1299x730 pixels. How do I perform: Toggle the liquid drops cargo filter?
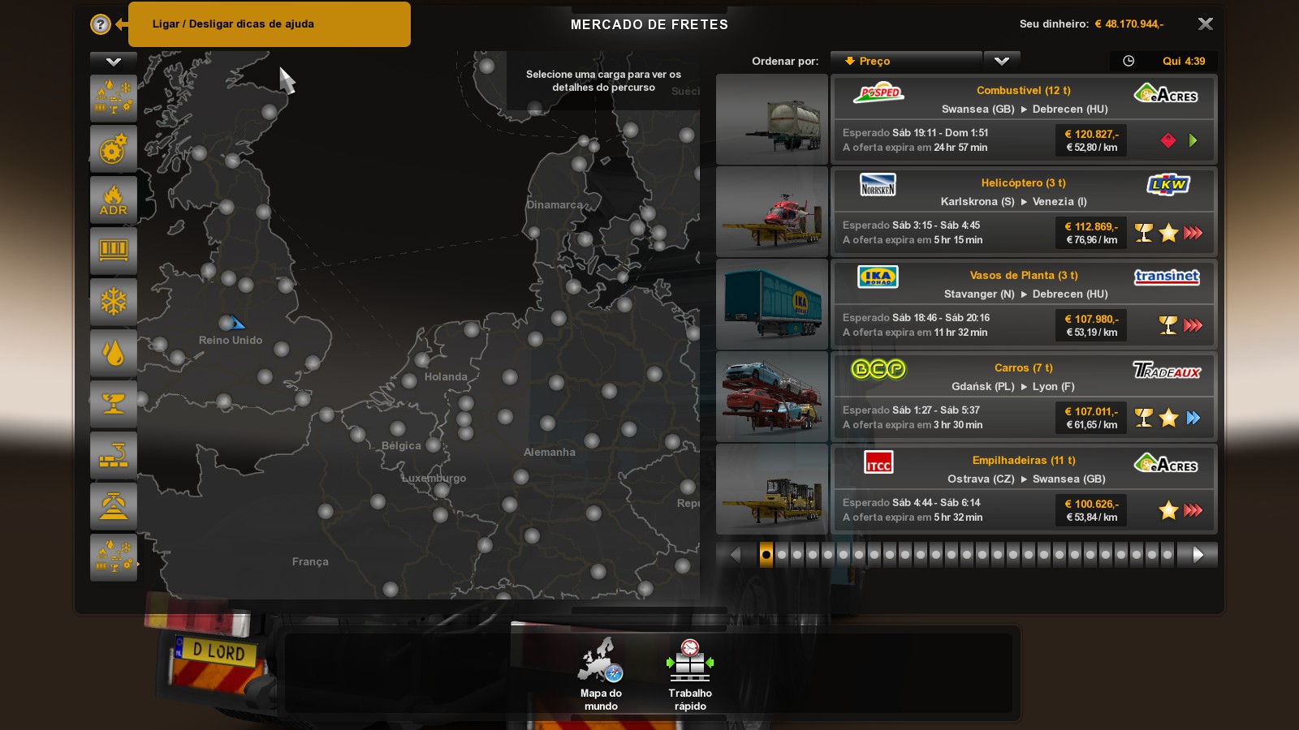tap(114, 353)
